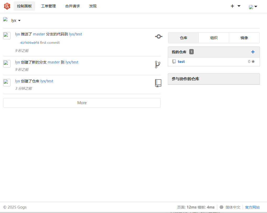Click the commit icon of push activity

click(159, 36)
